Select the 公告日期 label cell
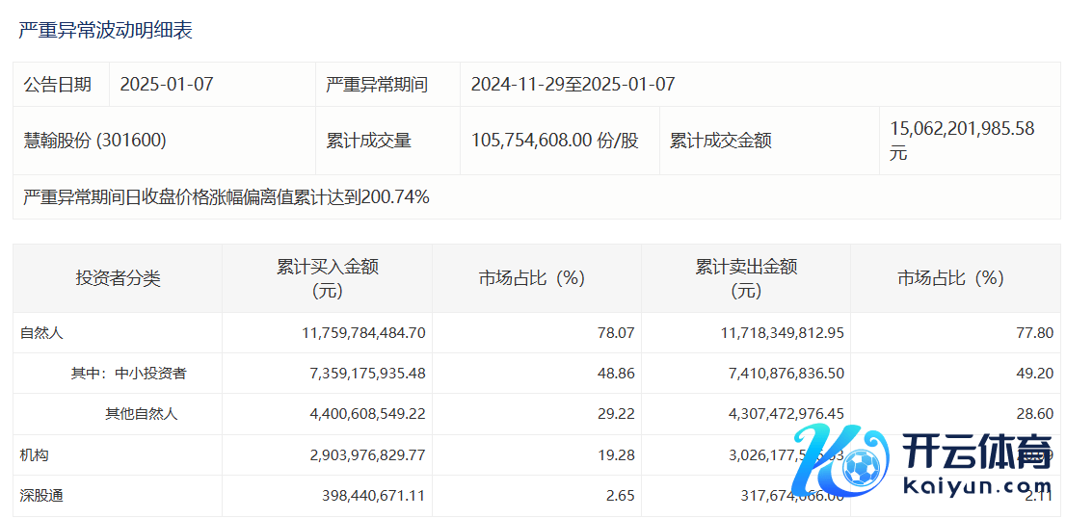 (x=58, y=85)
